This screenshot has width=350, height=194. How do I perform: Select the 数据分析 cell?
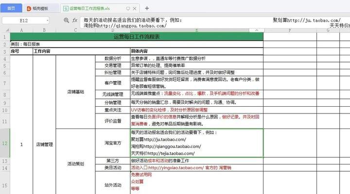point(113,59)
